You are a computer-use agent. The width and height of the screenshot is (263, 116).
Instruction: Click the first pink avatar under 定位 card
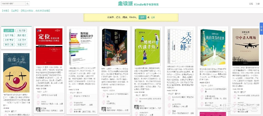38,96
